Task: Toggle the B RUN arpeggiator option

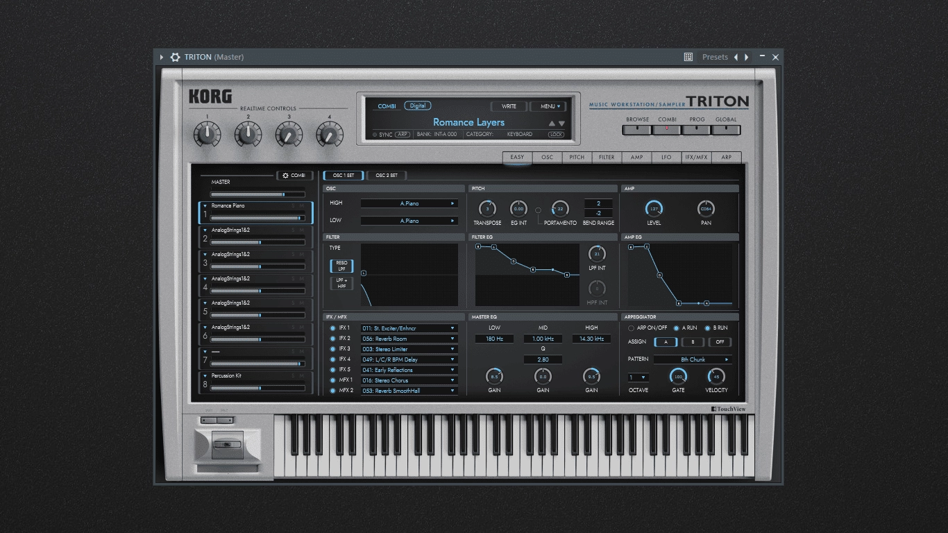Action: [708, 328]
